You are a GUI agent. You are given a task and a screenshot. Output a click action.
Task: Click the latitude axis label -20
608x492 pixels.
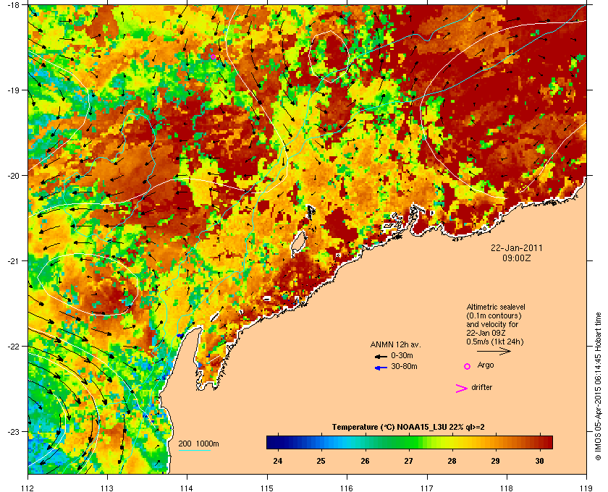14,176
